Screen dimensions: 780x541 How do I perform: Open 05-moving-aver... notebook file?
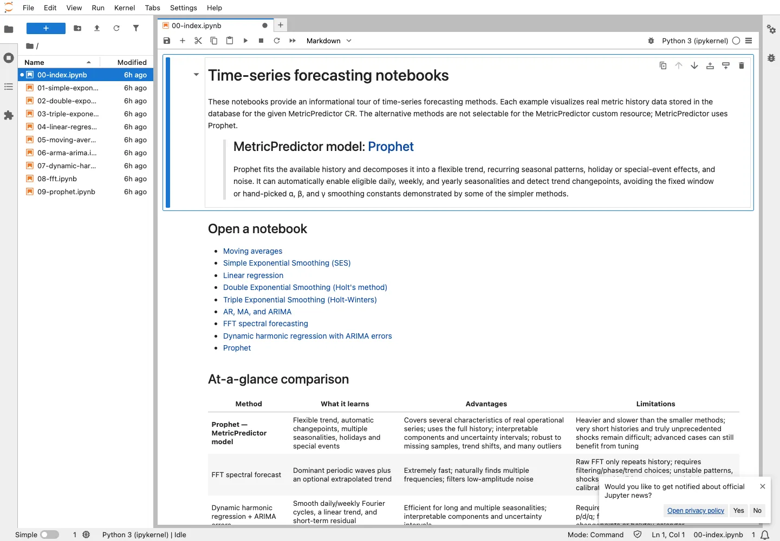coord(86,140)
